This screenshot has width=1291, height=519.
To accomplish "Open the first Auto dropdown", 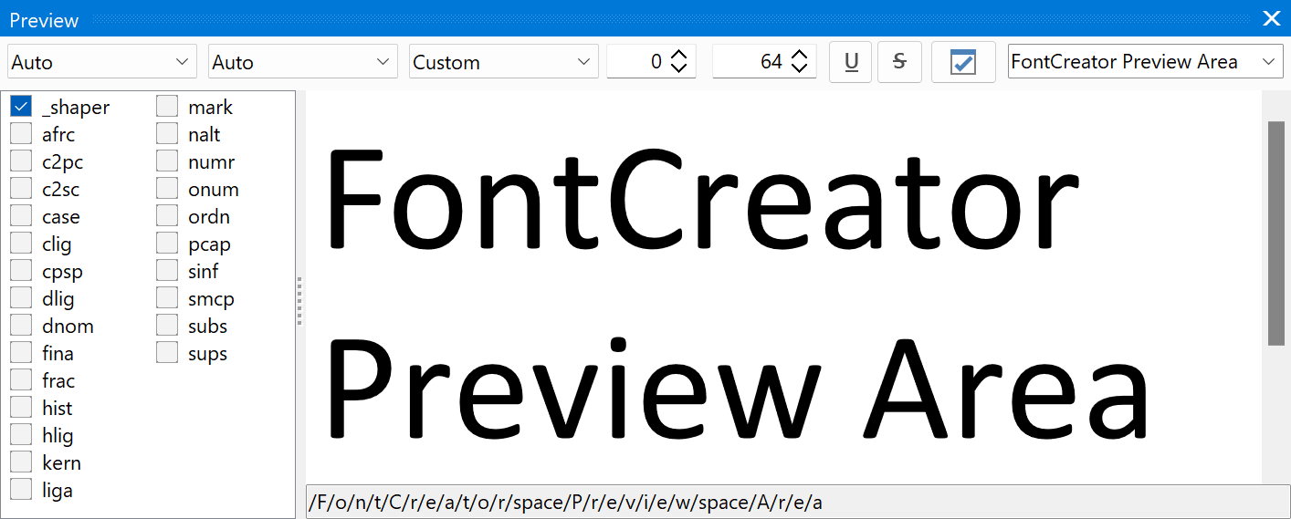I will tap(102, 62).
